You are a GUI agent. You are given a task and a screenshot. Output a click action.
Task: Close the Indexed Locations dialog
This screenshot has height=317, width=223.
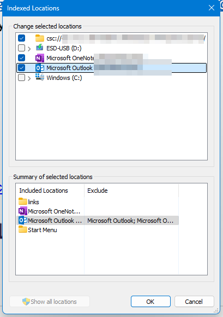[212, 8]
